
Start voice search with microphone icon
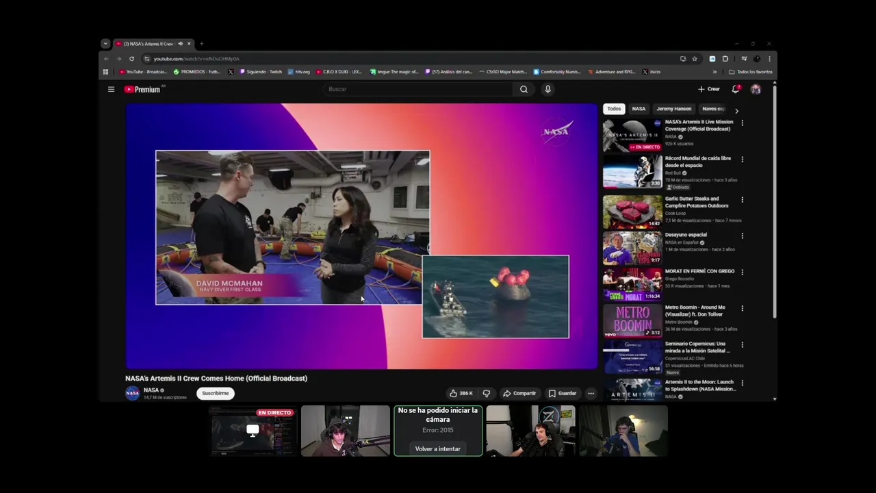pyautogui.click(x=547, y=89)
